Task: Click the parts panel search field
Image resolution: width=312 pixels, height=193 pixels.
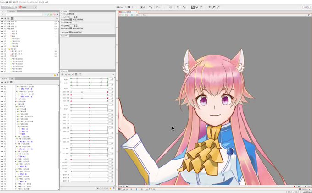Action: pos(23,15)
